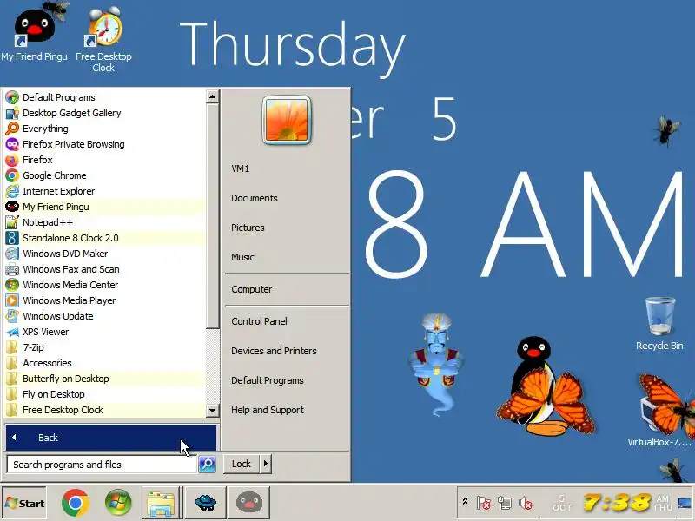Launch Desktop Gadget Gallery icon

point(12,113)
